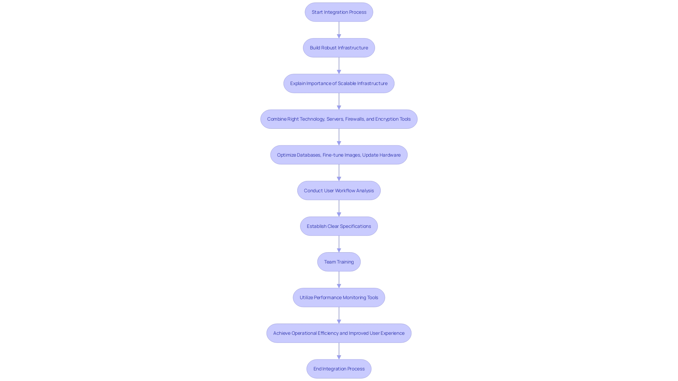Open flowchart node context menu
This screenshot has height=381, width=678.
click(x=339, y=12)
